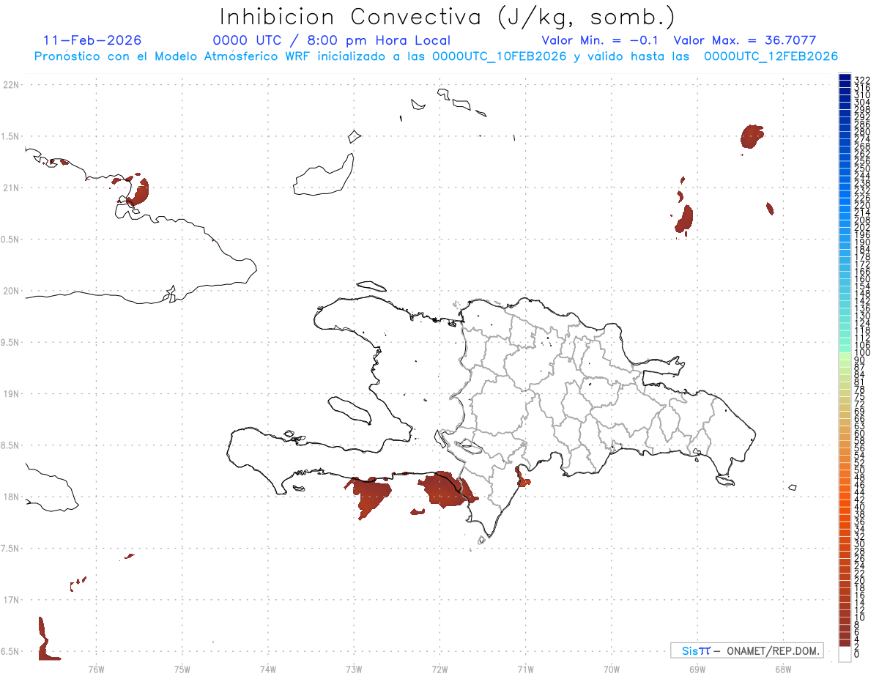This screenshot has width=879, height=679.
Task: Click the white colorbar swatch labeled 0
Action: [845, 656]
